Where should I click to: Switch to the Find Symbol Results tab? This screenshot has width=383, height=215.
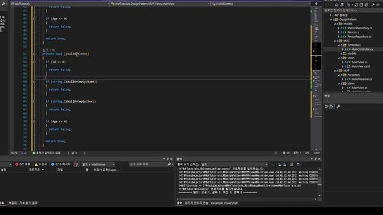[28, 203]
